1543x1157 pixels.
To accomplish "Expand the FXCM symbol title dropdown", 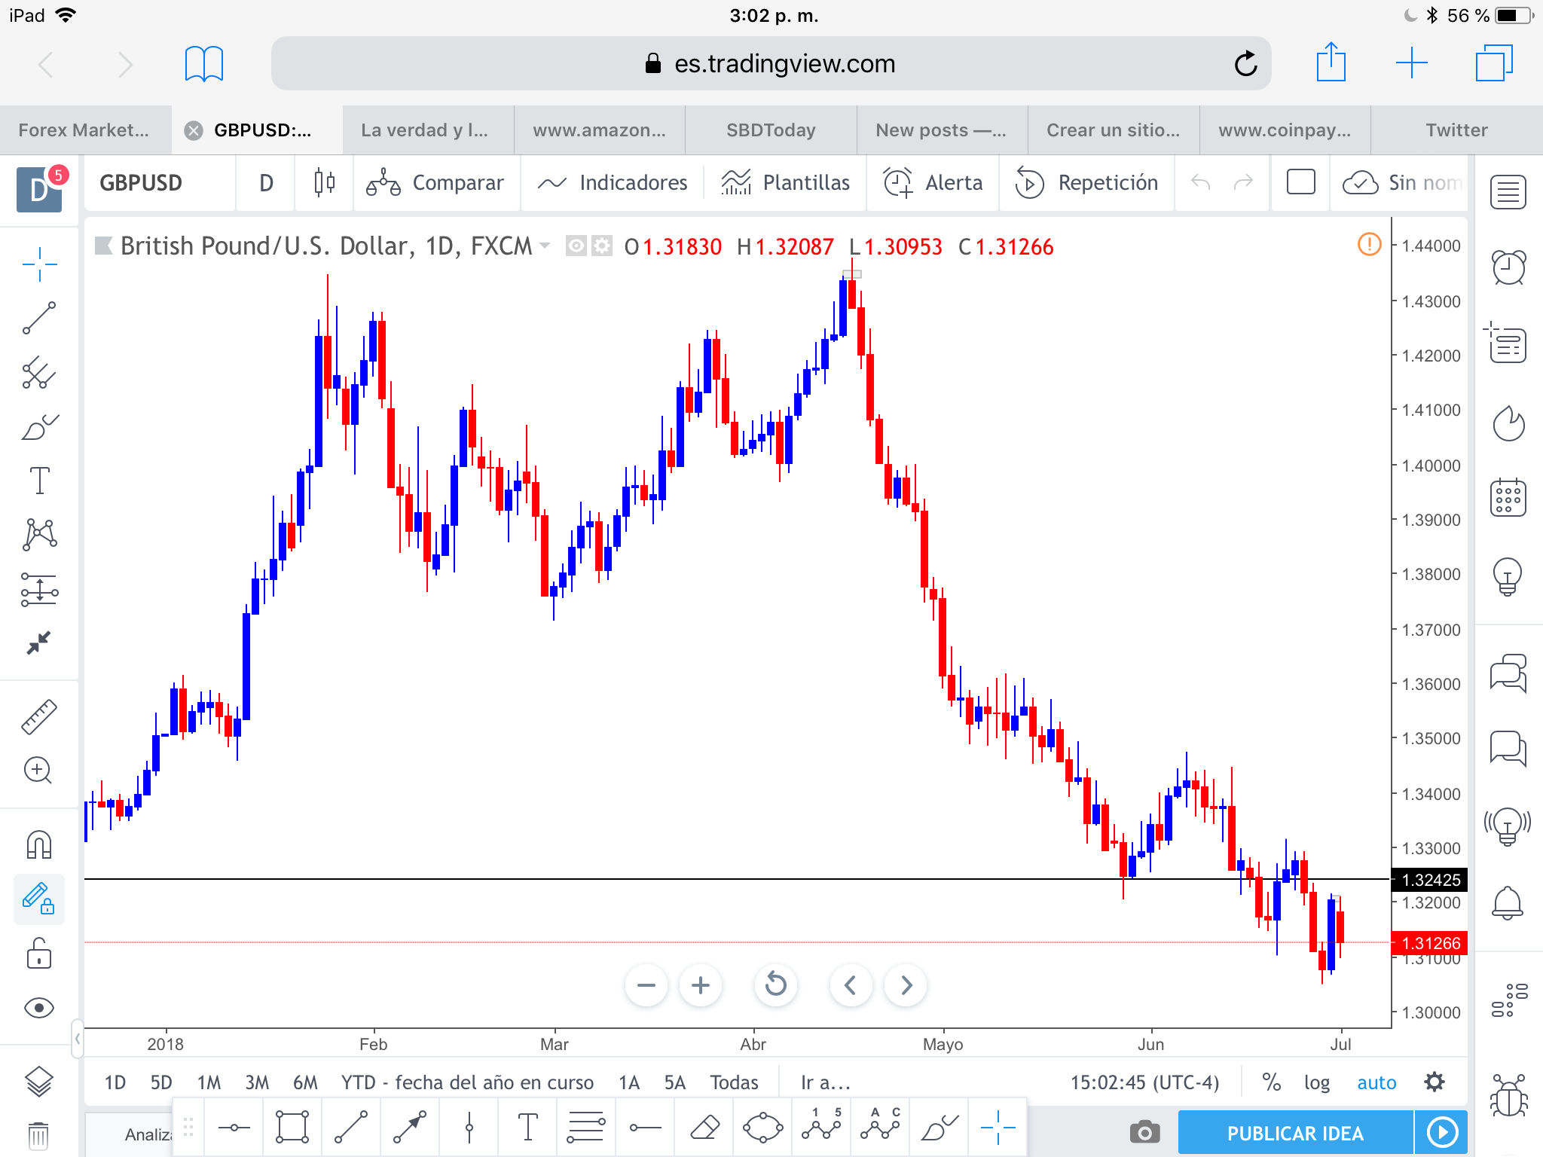I will point(545,246).
